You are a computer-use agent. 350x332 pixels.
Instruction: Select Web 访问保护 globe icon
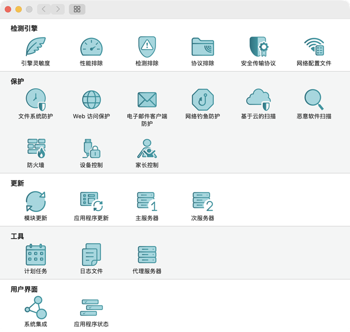91,99
